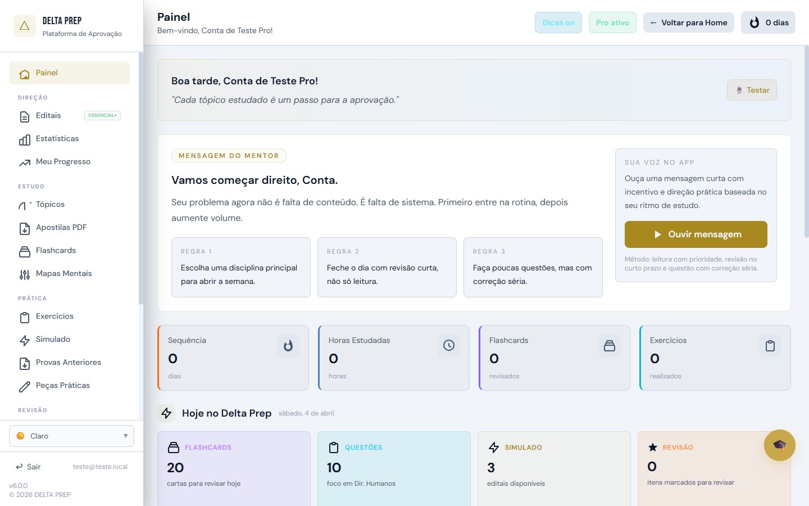
Task: Go to Estatísticas in sidebar
Action: tap(57, 139)
